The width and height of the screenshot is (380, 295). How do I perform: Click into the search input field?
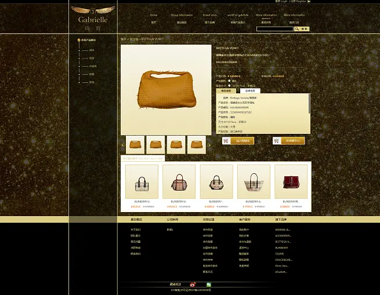point(275,29)
